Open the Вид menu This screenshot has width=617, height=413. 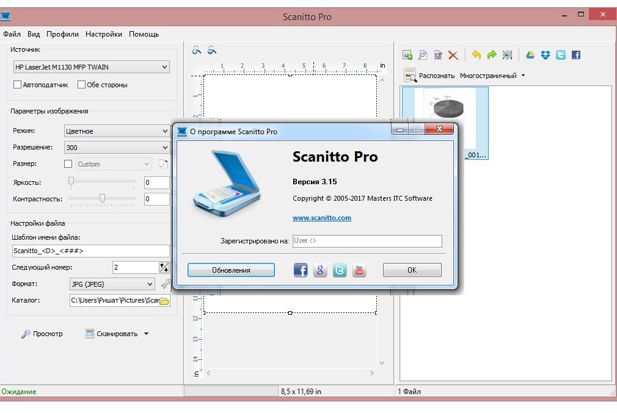click(x=34, y=34)
